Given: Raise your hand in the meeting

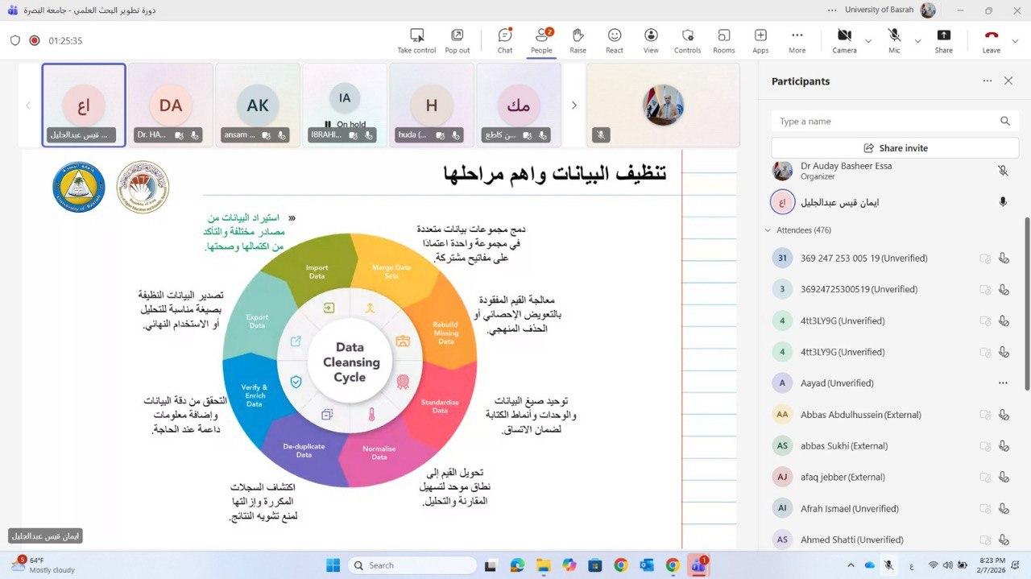Looking at the screenshot, I should click(x=578, y=40).
